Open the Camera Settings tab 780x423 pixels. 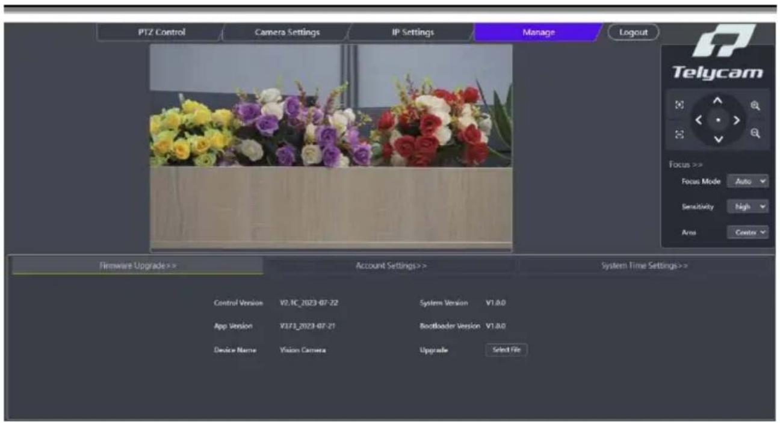[287, 32]
